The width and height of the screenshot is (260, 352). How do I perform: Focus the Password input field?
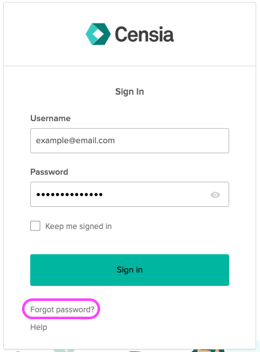[130, 194]
